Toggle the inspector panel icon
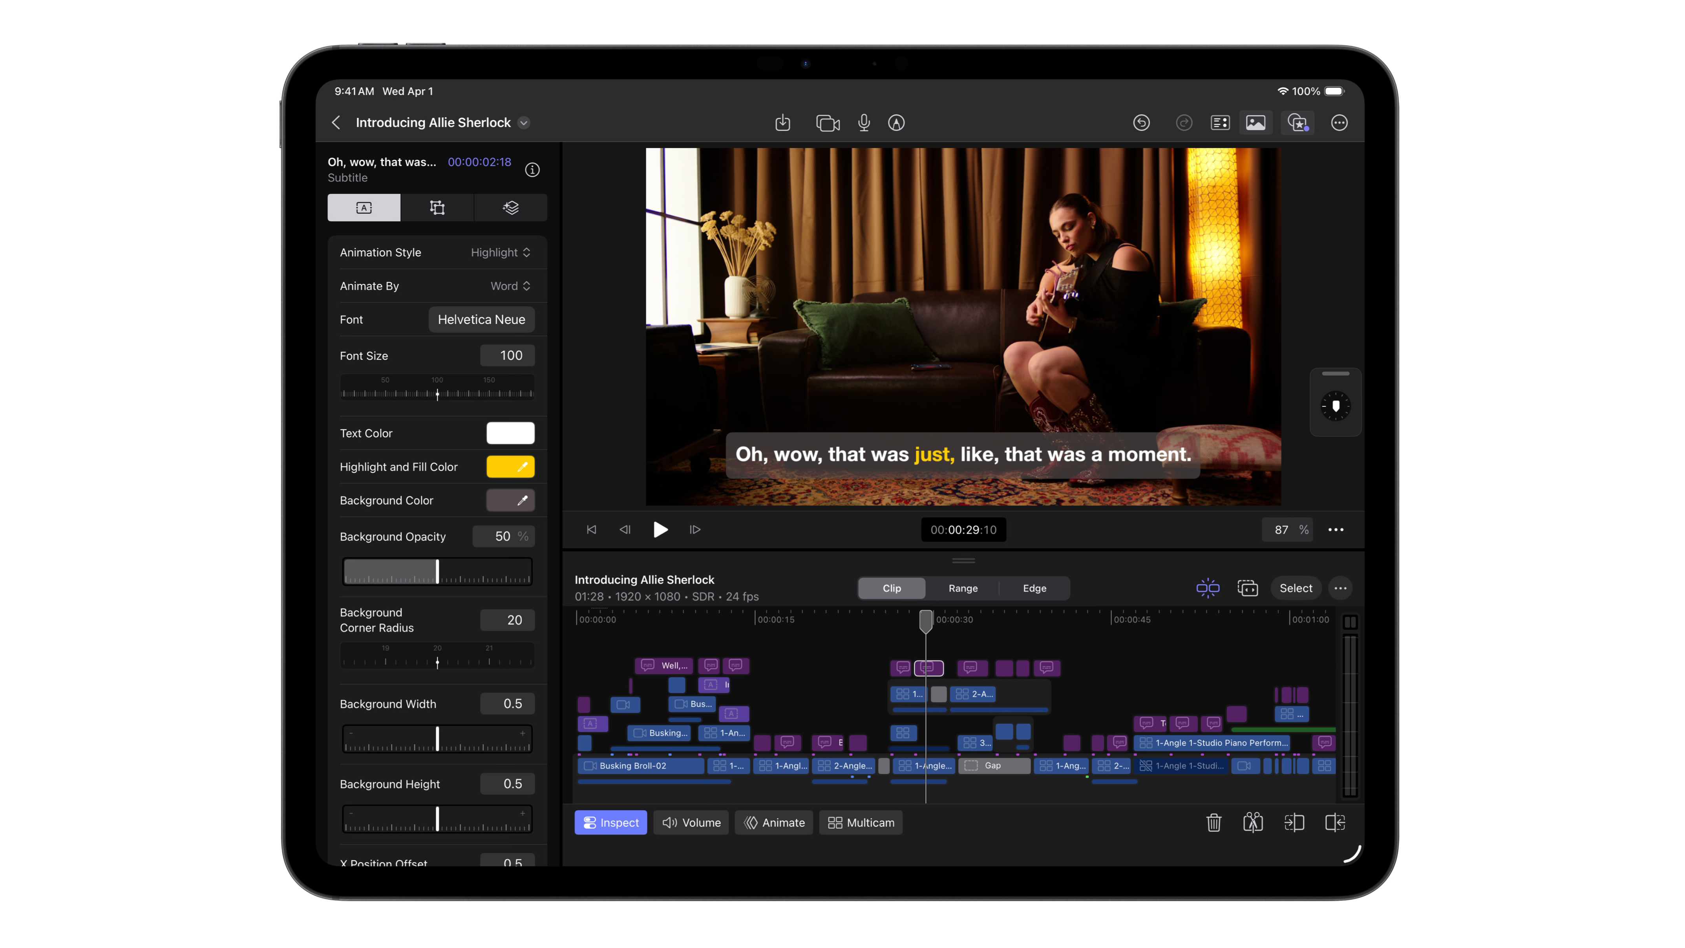The height and width of the screenshot is (948, 1685). (x=1220, y=123)
